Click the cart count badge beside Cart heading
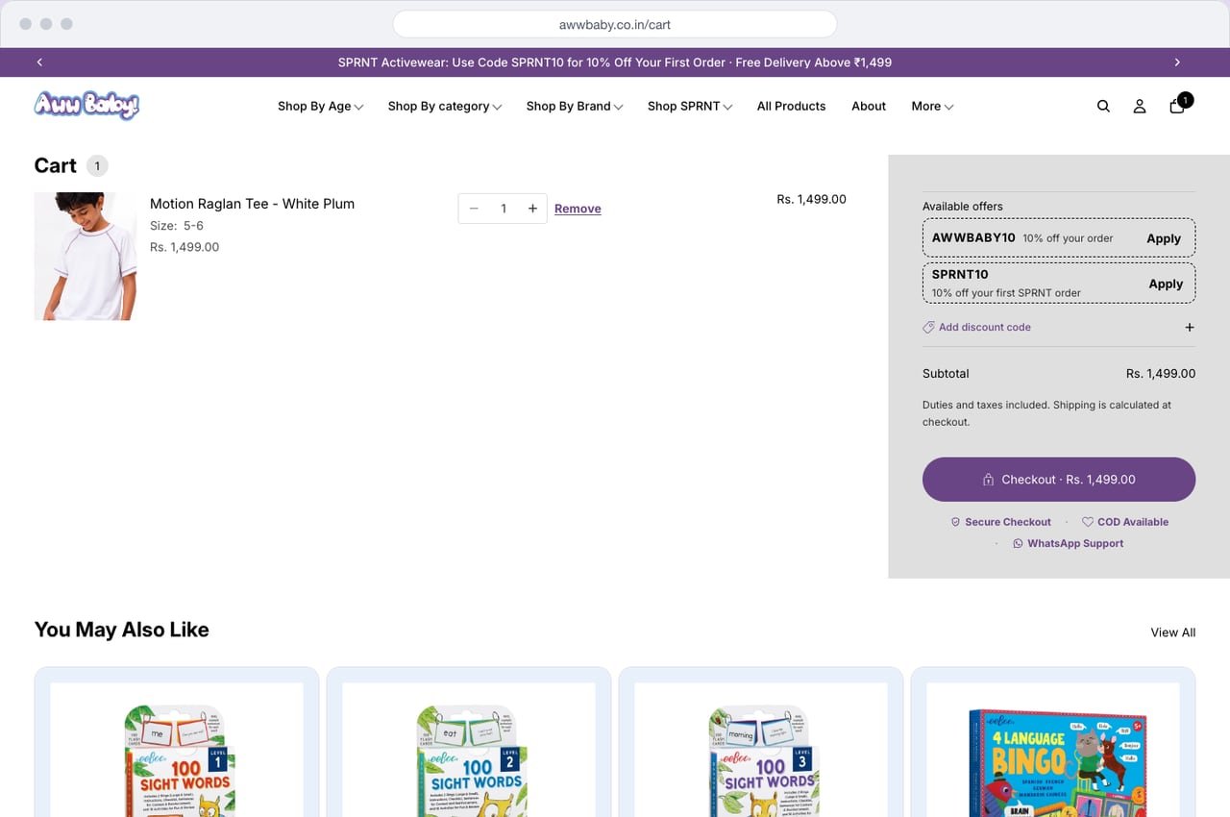The height and width of the screenshot is (817, 1230). tap(97, 166)
